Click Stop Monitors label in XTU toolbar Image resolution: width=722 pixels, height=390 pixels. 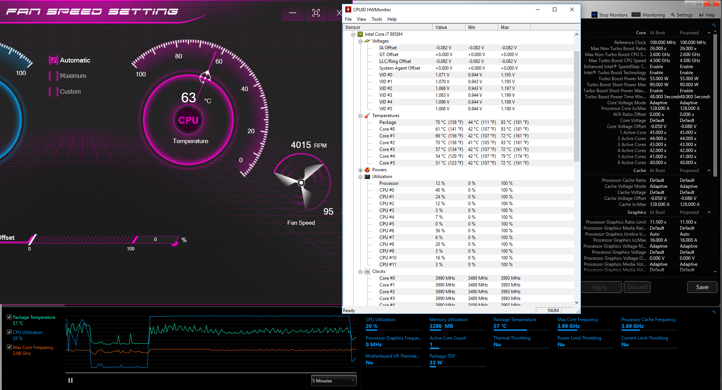[613, 15]
